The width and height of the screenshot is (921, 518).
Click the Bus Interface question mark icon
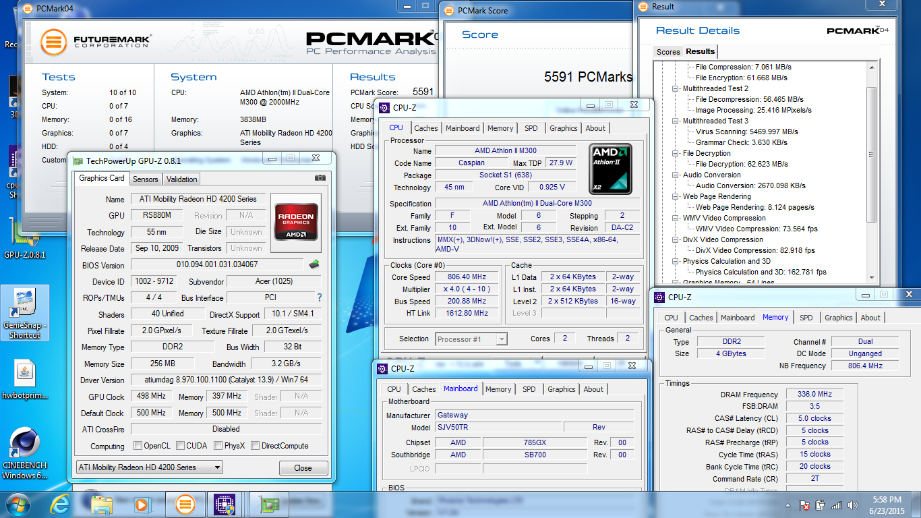pyautogui.click(x=320, y=297)
